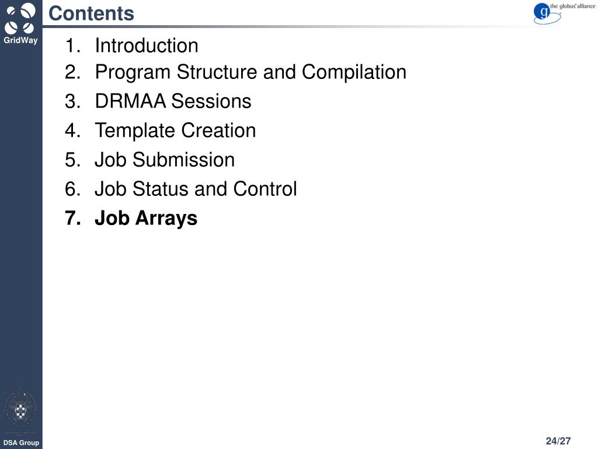Click the number 7 list marker
598x449 pixels.
[72, 218]
